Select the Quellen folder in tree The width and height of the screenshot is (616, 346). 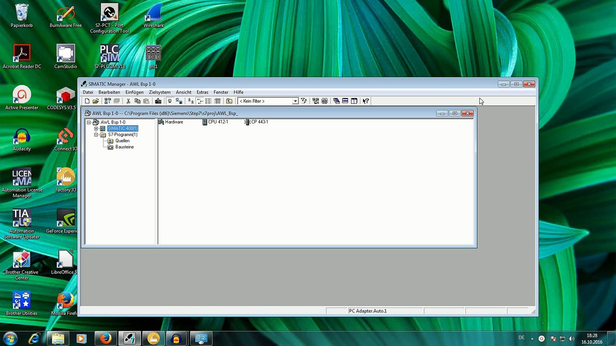(122, 141)
